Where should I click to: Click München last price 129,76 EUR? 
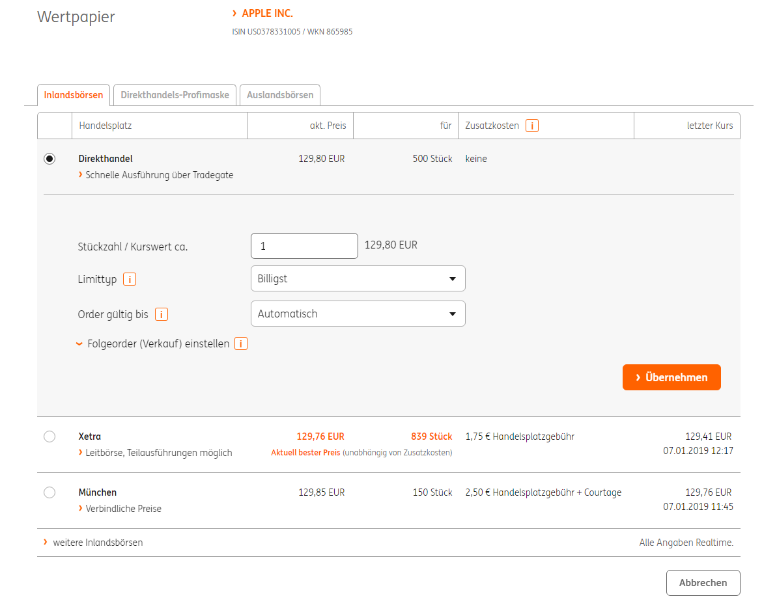708,492
